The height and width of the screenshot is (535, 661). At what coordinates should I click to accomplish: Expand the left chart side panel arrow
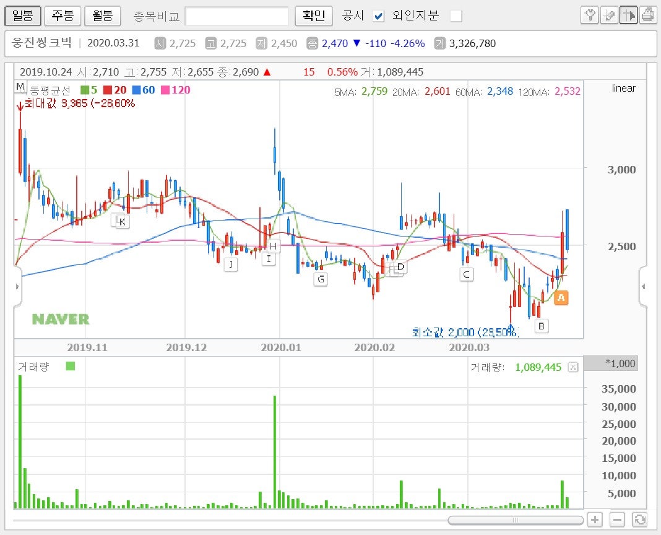point(17,287)
